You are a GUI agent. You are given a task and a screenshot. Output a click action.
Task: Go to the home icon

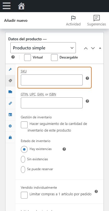click(21, 6)
